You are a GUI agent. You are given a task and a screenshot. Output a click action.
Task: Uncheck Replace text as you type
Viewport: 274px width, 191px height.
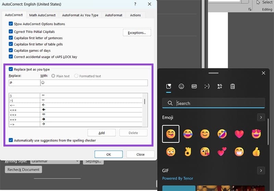11,69
